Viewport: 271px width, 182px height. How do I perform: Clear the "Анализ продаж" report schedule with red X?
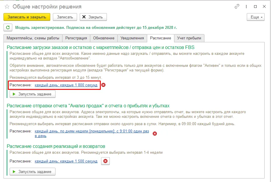(x=155, y=134)
